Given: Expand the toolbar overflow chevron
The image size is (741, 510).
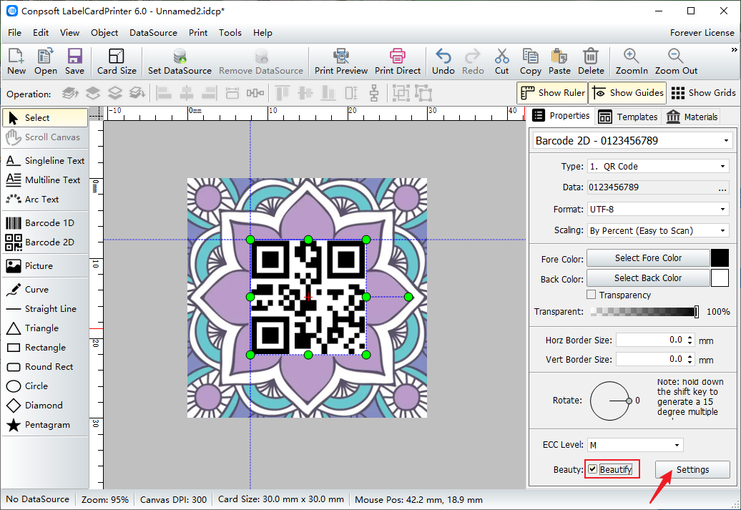Looking at the screenshot, I should [734, 49].
